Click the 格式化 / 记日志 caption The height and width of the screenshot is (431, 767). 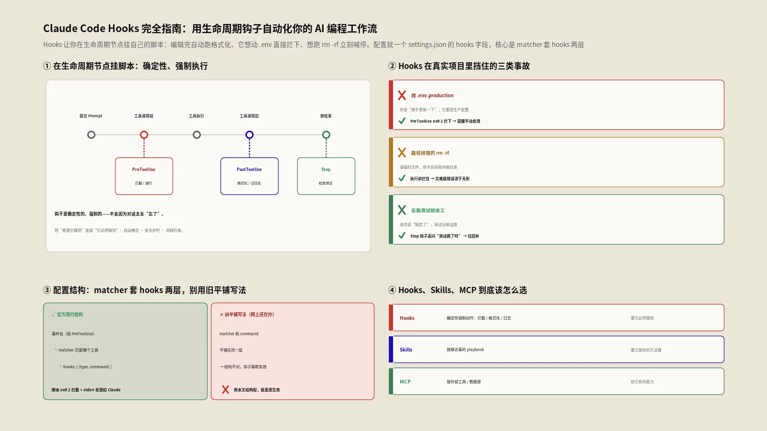click(249, 183)
